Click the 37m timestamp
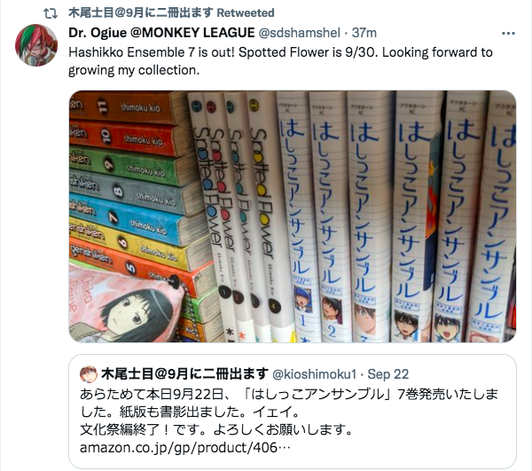The image size is (532, 471). (364, 33)
